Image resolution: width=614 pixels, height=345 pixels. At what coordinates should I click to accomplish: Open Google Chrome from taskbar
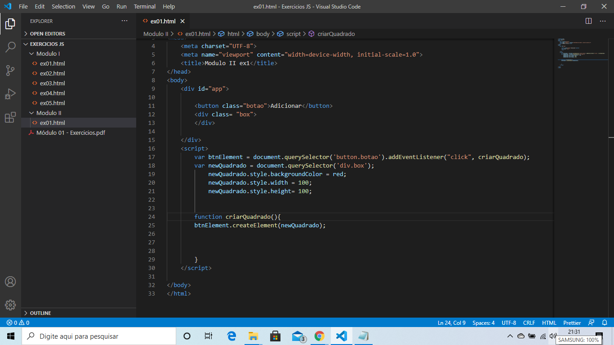coord(320,336)
